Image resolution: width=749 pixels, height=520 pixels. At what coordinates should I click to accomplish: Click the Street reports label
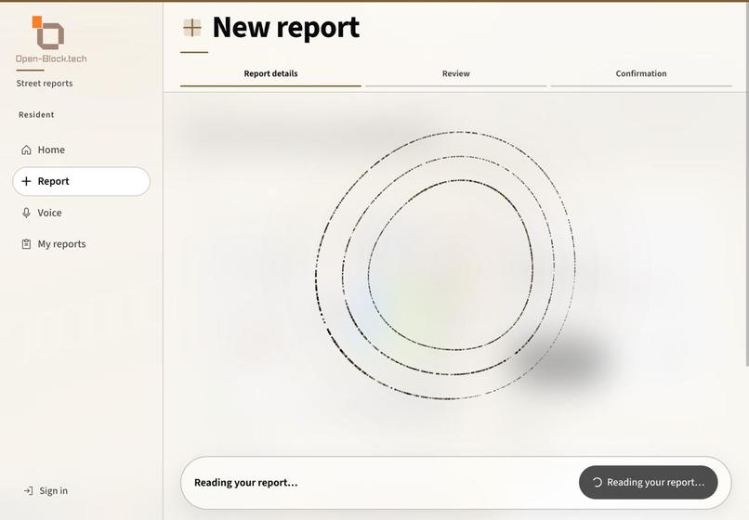(45, 83)
